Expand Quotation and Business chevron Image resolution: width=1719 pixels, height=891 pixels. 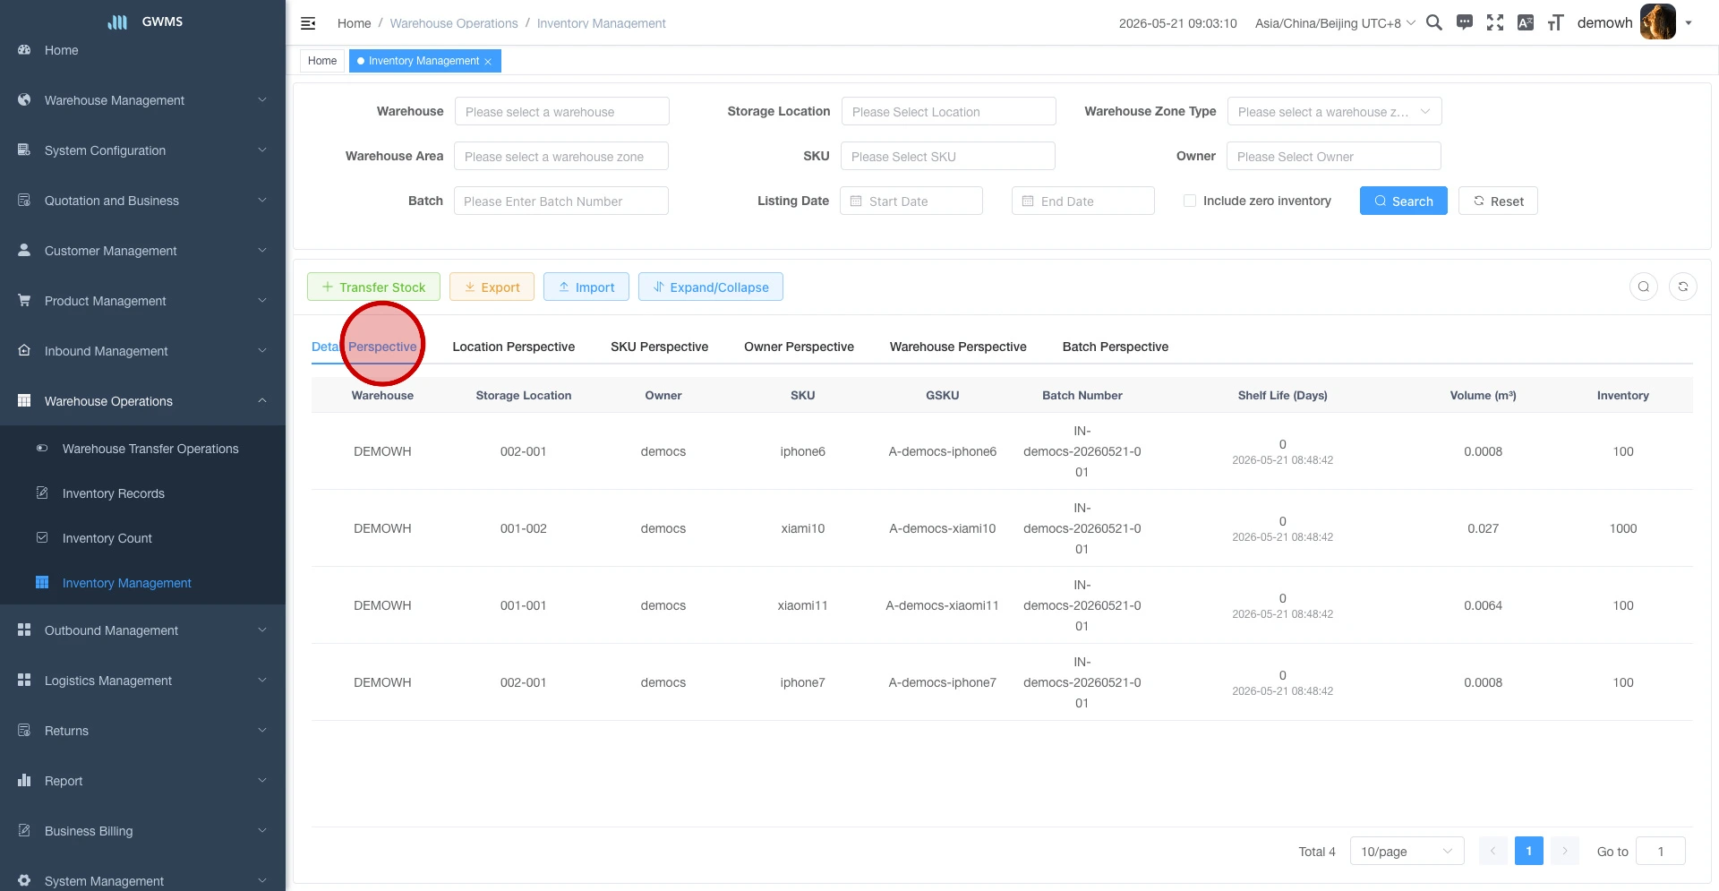click(x=262, y=200)
